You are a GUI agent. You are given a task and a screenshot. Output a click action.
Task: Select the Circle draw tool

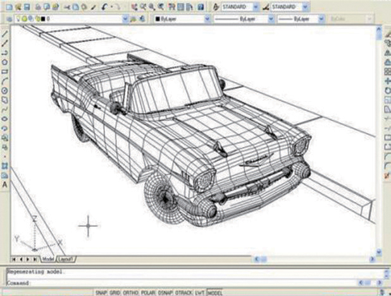point(5,90)
